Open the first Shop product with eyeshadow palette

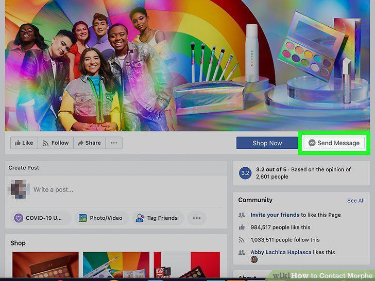coord(45,265)
